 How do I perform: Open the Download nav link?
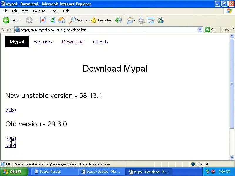point(73,42)
